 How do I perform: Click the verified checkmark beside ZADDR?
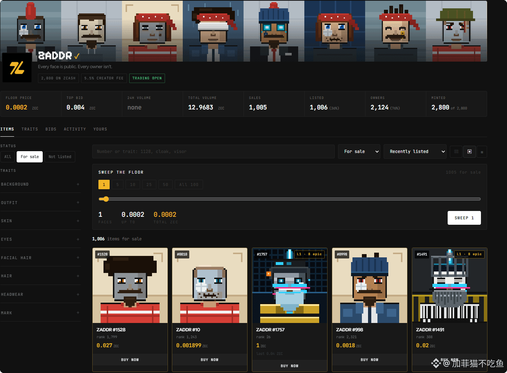tap(77, 56)
